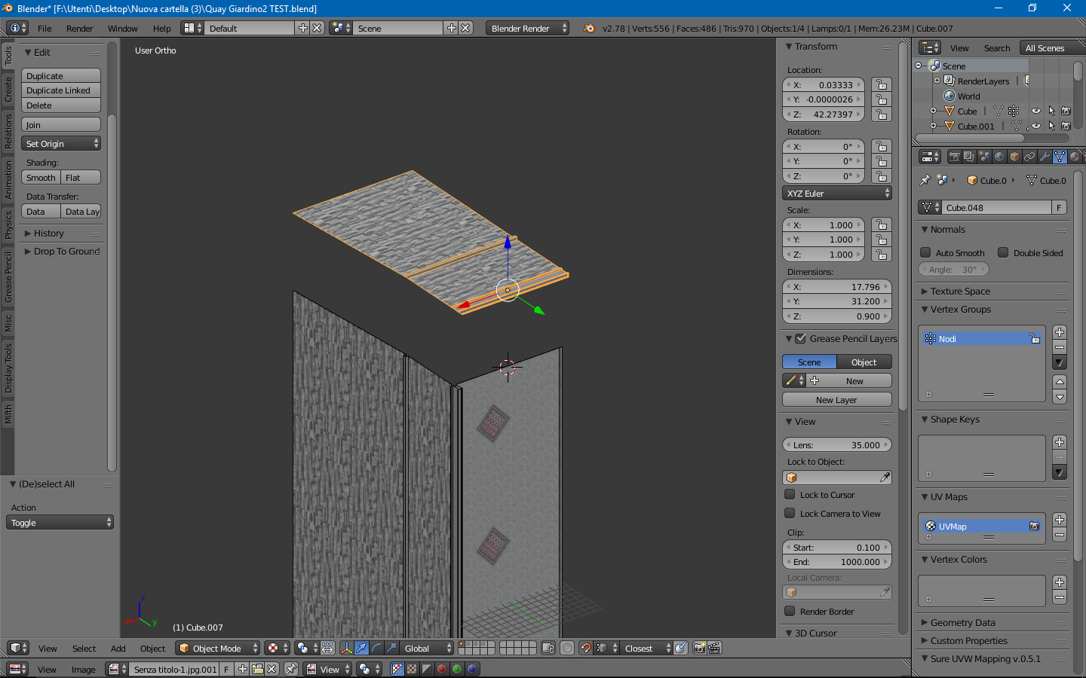The width and height of the screenshot is (1086, 678).
Task: Select the rotate manipulator arc icon
Action: point(376,649)
